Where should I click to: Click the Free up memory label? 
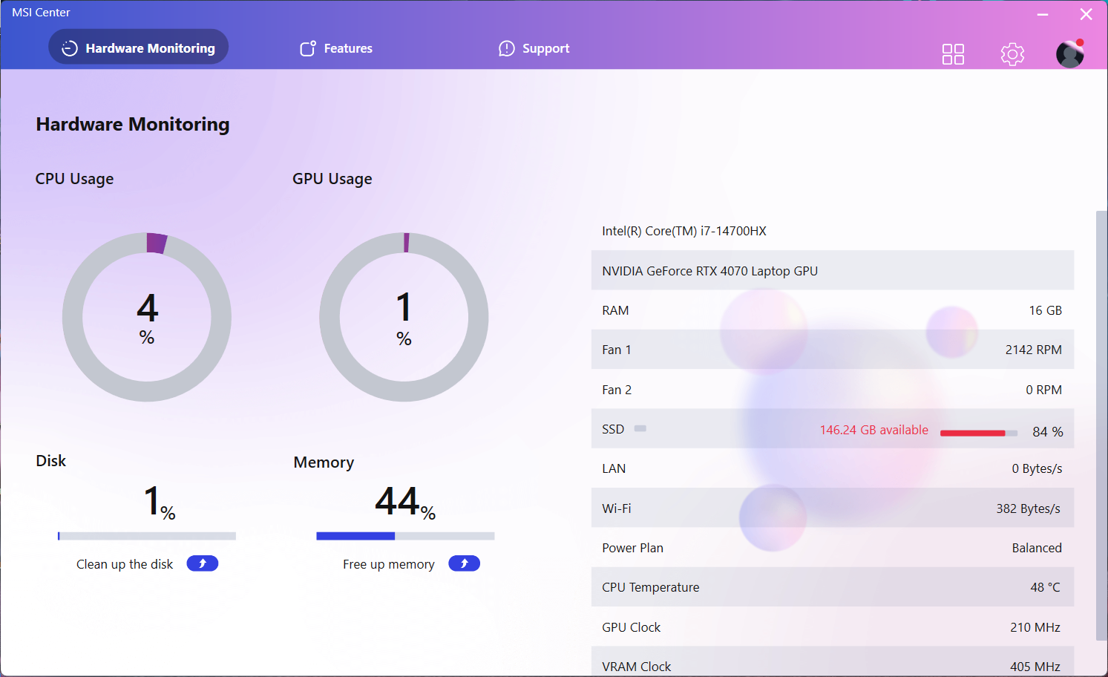[388, 564]
